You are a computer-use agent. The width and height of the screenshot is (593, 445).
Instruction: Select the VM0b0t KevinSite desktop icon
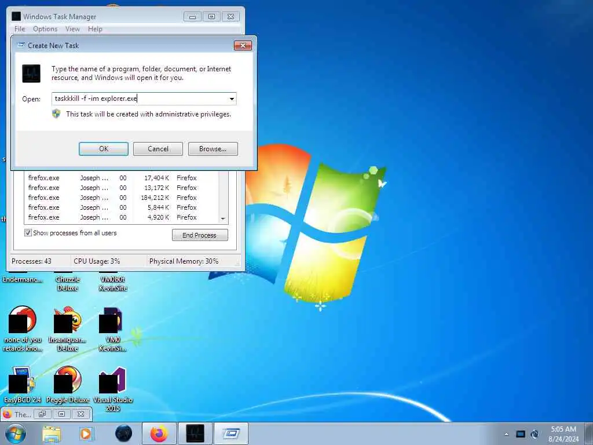pyautogui.click(x=113, y=282)
